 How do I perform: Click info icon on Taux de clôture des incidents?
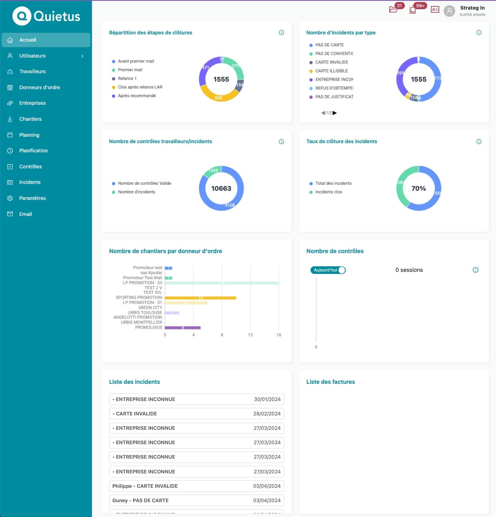479,142
